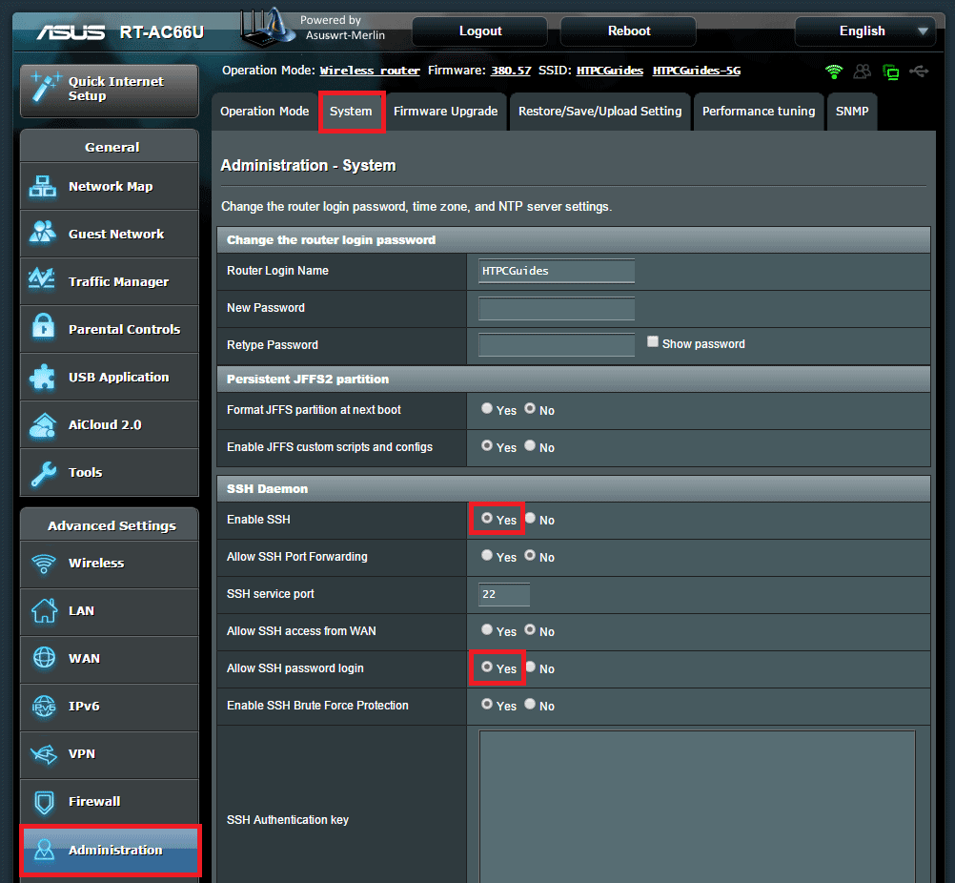The image size is (955, 883).
Task: Open the Performance tuning tab
Action: click(758, 112)
